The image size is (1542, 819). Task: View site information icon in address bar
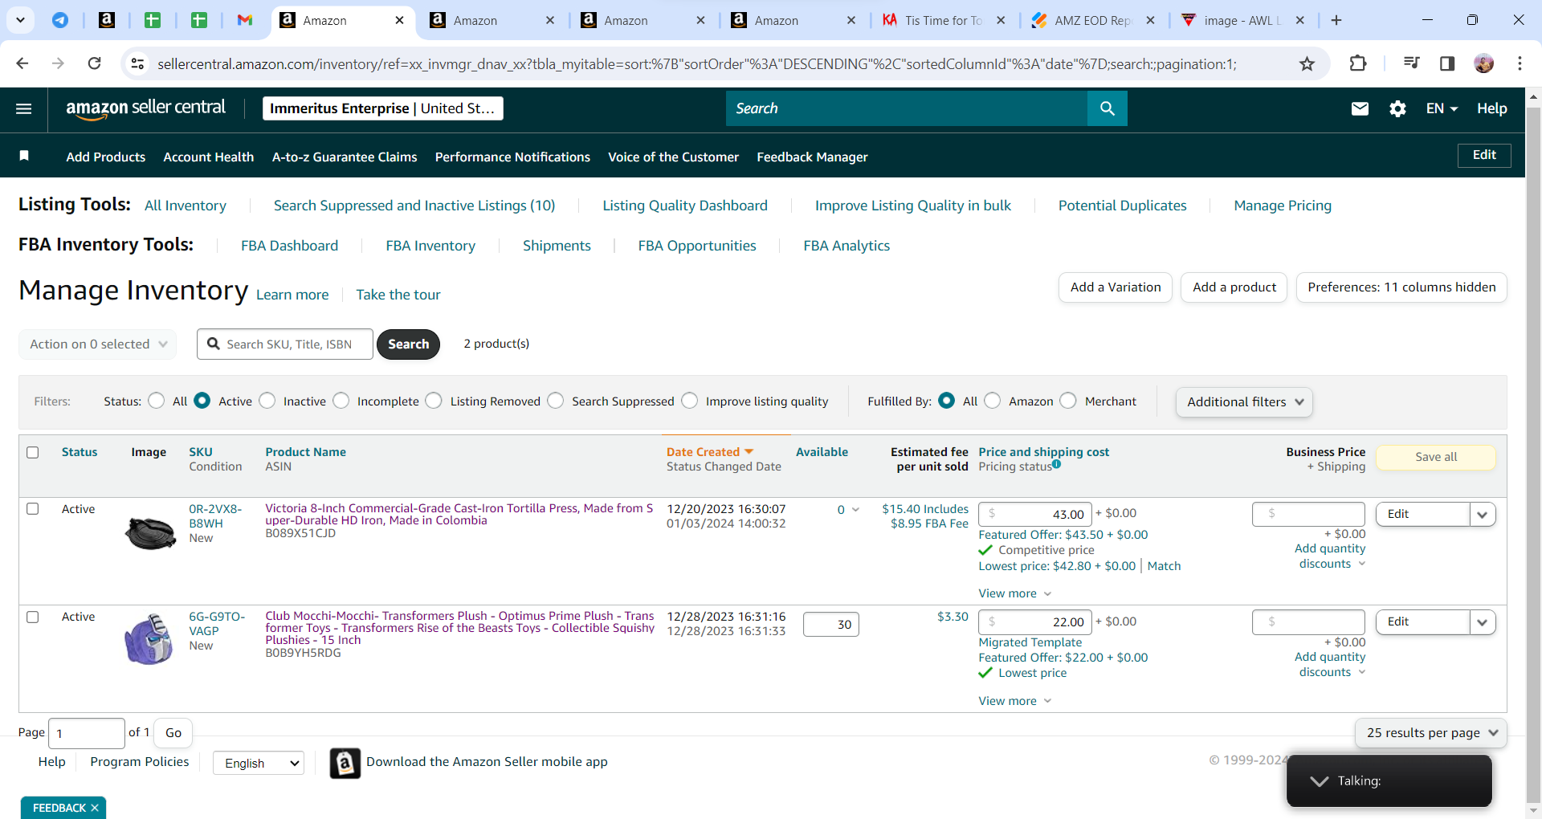(138, 63)
